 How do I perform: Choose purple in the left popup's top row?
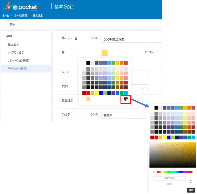(x=101, y=63)
